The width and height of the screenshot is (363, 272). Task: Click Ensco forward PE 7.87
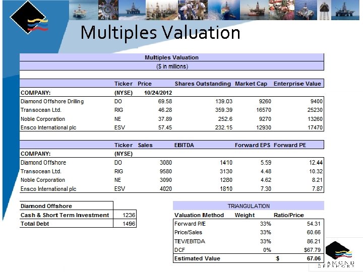(x=317, y=189)
